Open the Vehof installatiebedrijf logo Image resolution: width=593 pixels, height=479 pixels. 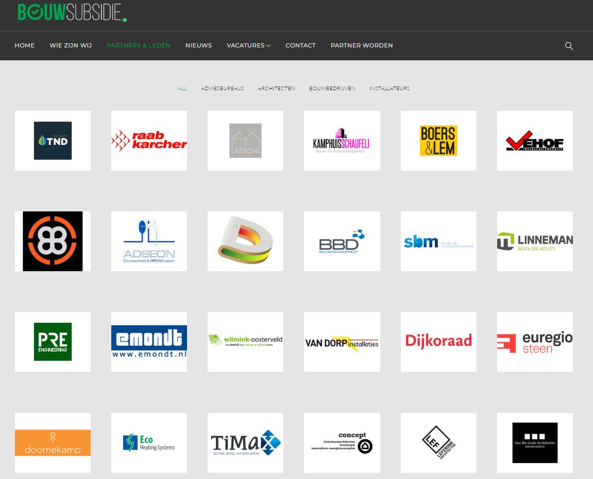(x=534, y=141)
